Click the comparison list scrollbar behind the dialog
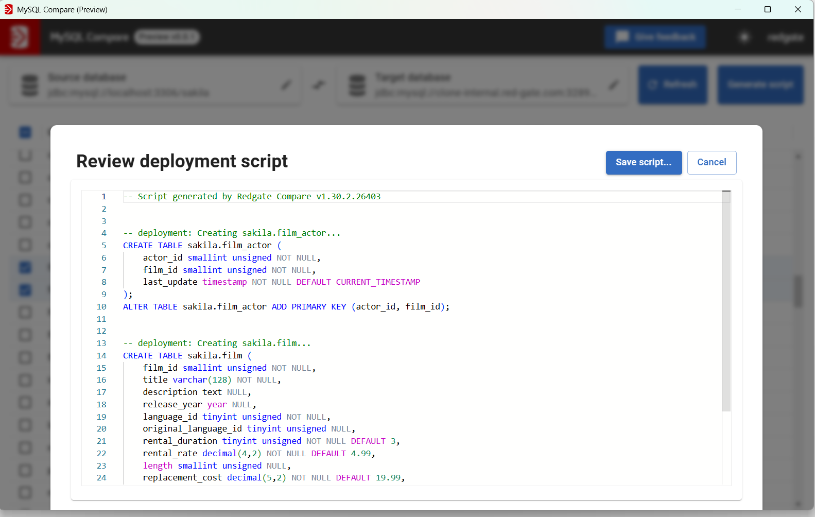Image resolution: width=815 pixels, height=517 pixels. point(798,291)
